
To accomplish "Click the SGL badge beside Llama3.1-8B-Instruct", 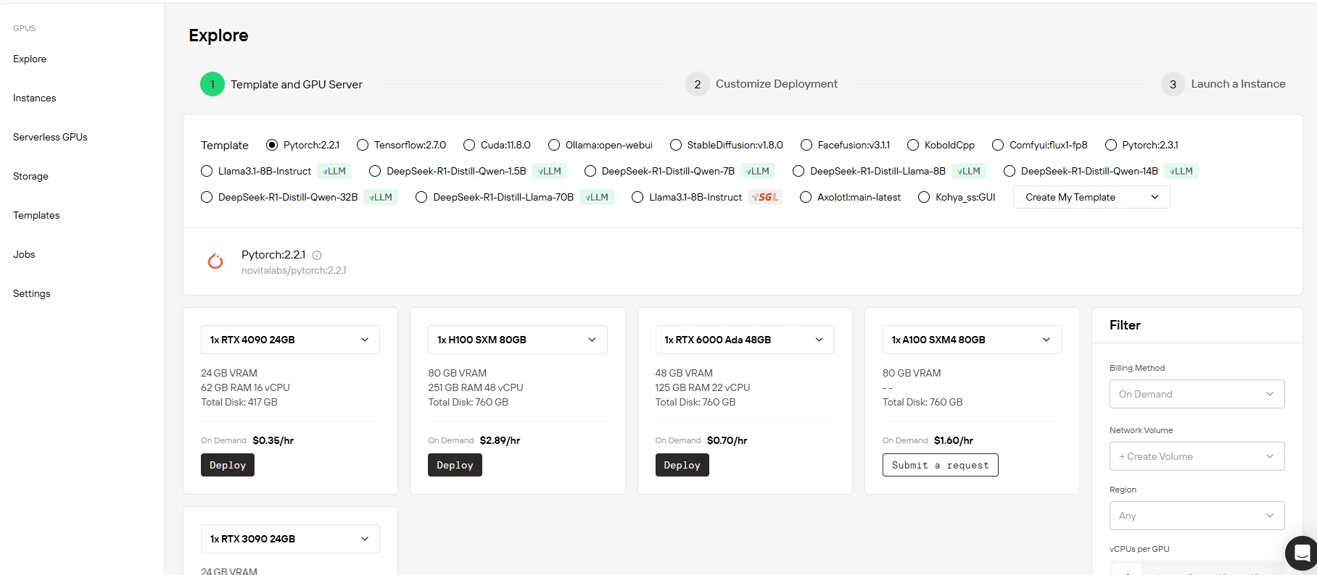I will click(765, 197).
